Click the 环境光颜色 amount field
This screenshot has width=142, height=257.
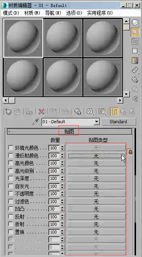tap(54, 148)
